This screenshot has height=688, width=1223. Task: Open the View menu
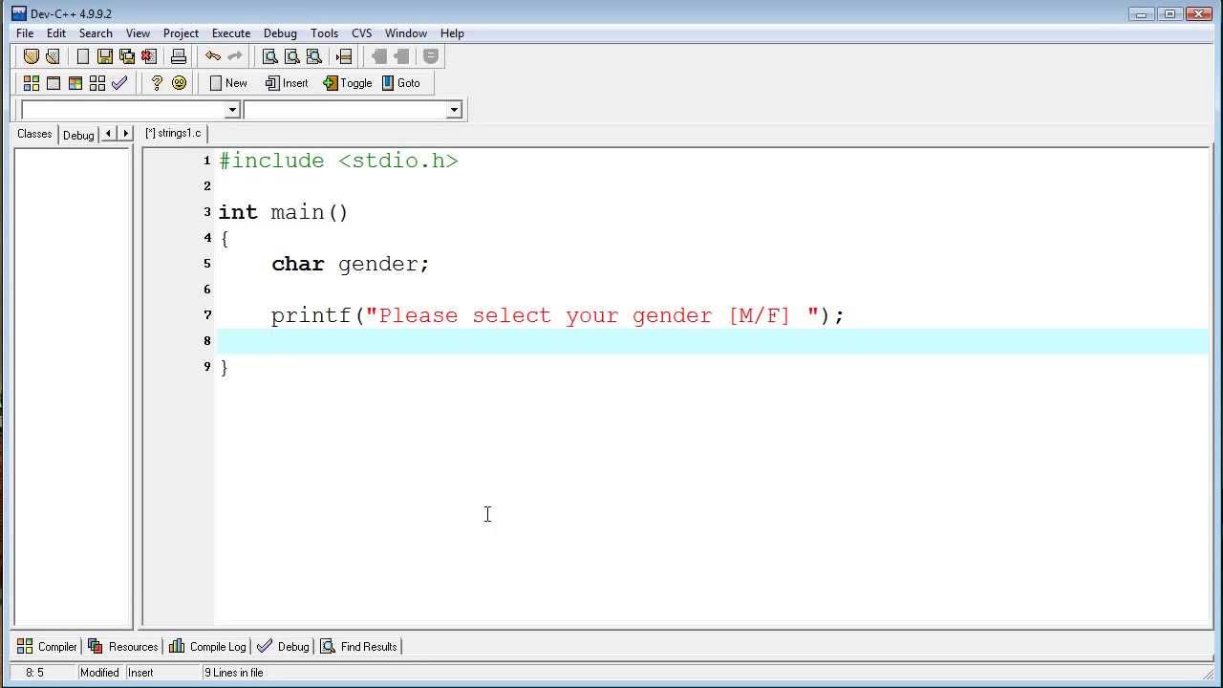[138, 33]
